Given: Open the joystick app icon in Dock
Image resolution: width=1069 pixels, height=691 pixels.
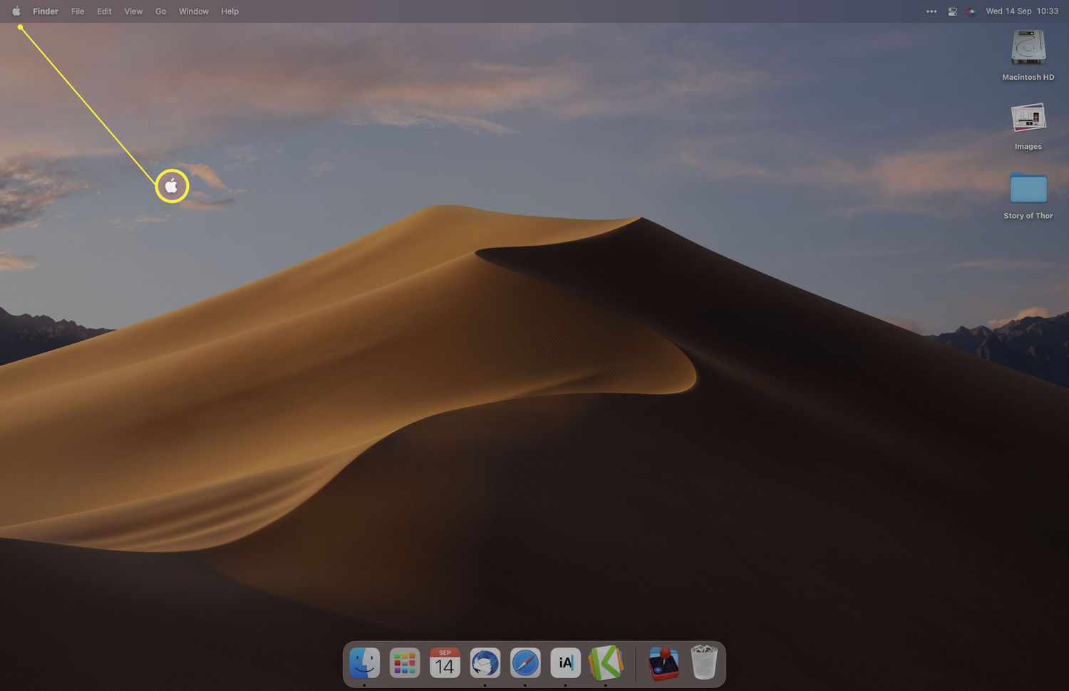Looking at the screenshot, I should [x=663, y=663].
